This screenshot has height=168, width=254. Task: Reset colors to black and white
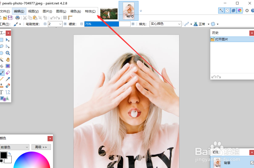(x=2, y=161)
